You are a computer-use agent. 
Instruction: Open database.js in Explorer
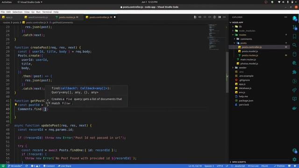coord(245,88)
